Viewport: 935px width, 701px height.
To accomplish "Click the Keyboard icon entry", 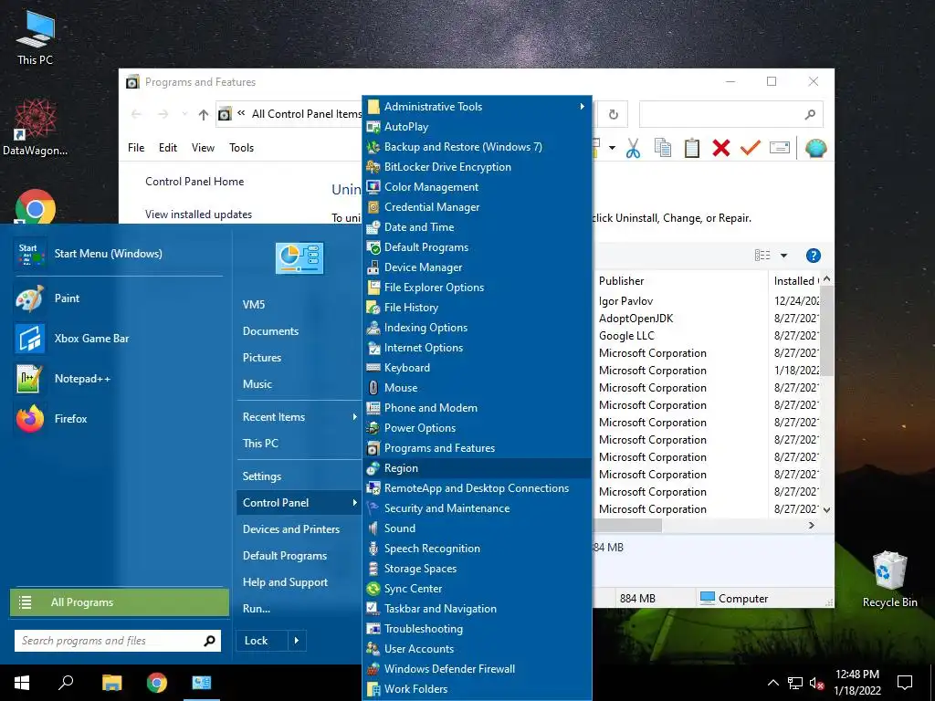I will 373,368.
